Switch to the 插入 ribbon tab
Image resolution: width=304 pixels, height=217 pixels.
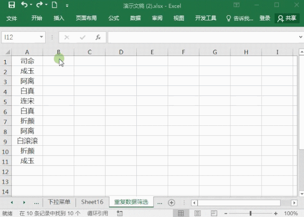59,18
